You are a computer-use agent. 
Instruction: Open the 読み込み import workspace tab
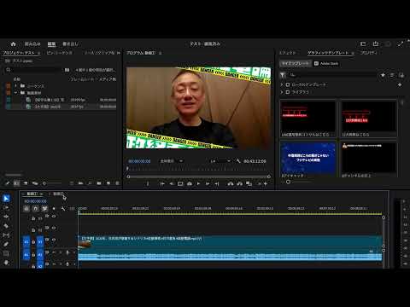pos(32,44)
